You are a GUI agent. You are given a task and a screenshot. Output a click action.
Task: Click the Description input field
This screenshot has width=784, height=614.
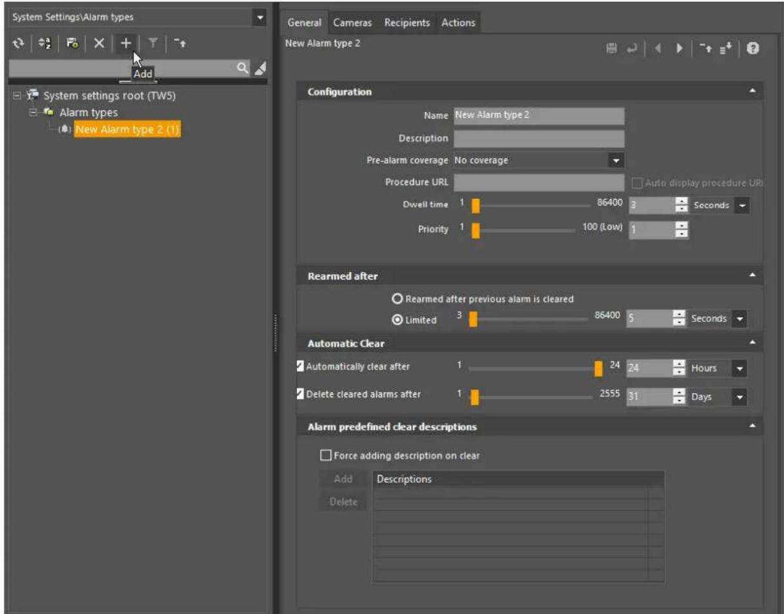coord(539,138)
